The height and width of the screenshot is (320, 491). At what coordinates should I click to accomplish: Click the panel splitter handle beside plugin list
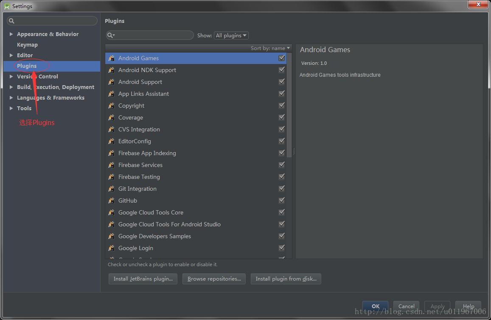[294, 151]
